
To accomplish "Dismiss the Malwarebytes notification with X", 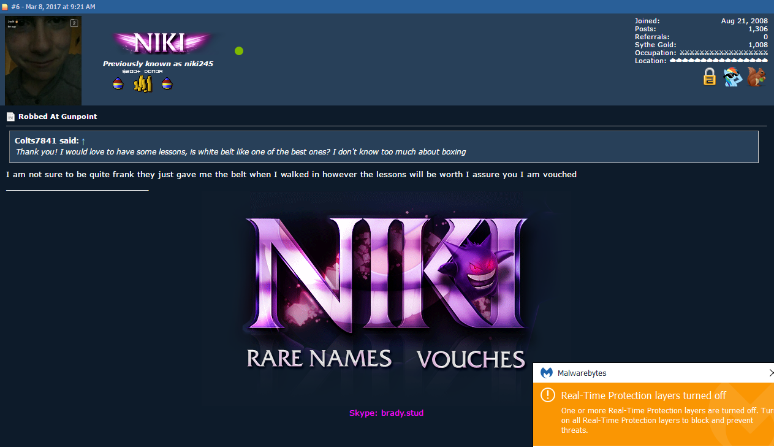I will coord(771,373).
